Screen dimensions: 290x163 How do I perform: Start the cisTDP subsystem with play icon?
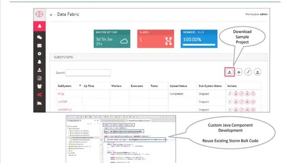click(230, 102)
